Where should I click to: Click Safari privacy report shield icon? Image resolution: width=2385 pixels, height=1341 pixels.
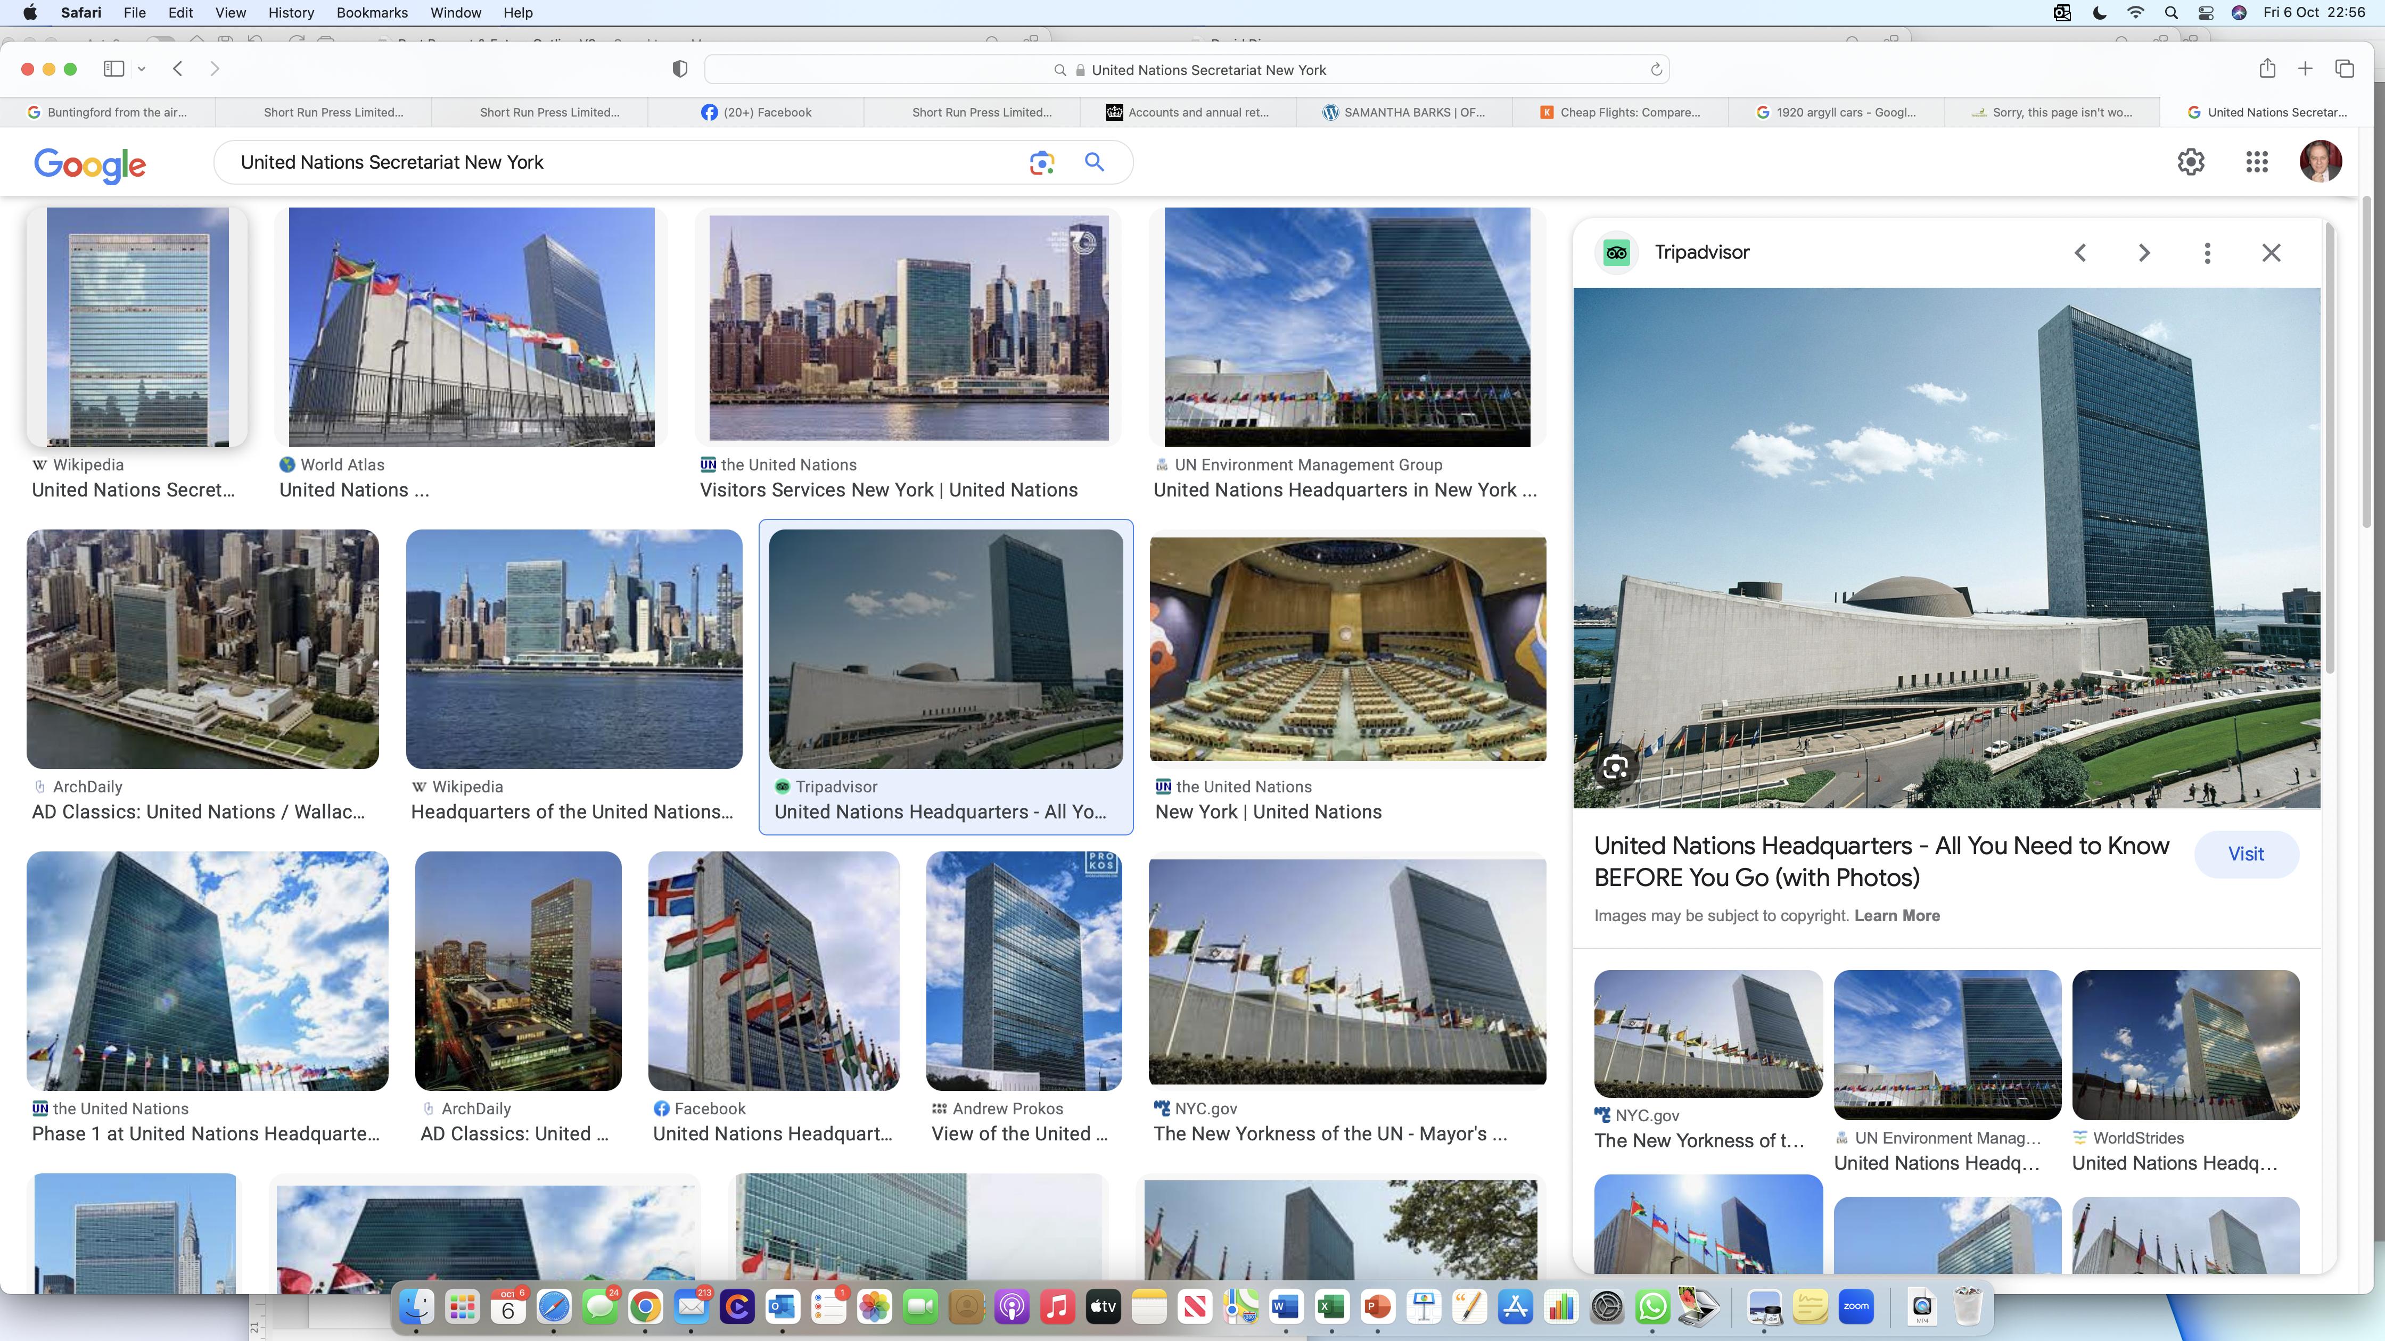click(680, 69)
